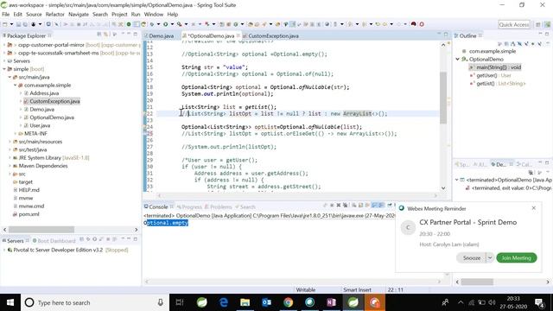Screen dimensions: 553x311
Task: Select OptionalDemo.java in Package Explorer
Action: 52,117
